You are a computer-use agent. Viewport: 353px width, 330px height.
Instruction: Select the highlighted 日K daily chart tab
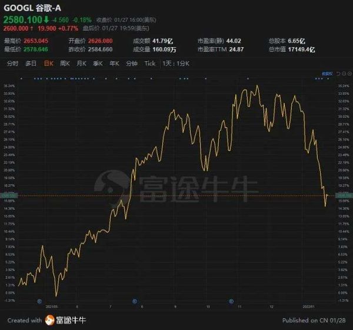pos(47,63)
